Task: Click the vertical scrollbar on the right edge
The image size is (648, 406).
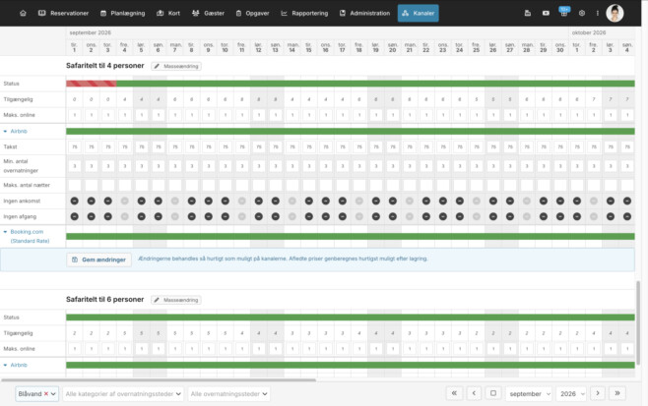Action: [638, 322]
